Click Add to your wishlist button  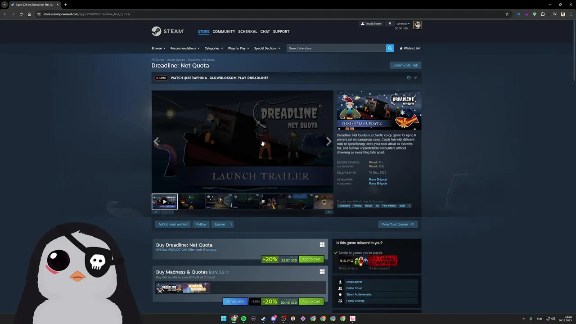coord(173,224)
